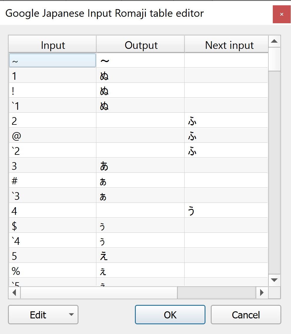
Task: Click the Output column header
Action: pyautogui.click(x=141, y=44)
